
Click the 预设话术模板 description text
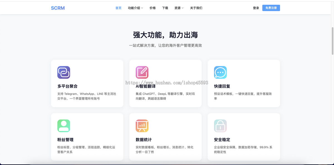243,96
